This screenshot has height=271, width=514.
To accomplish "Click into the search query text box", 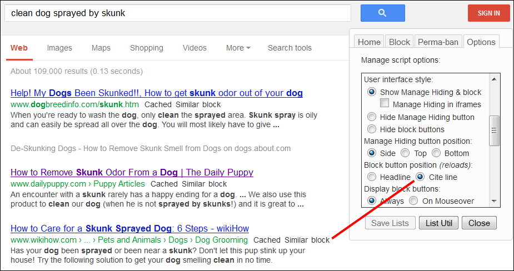I will pos(178,13).
